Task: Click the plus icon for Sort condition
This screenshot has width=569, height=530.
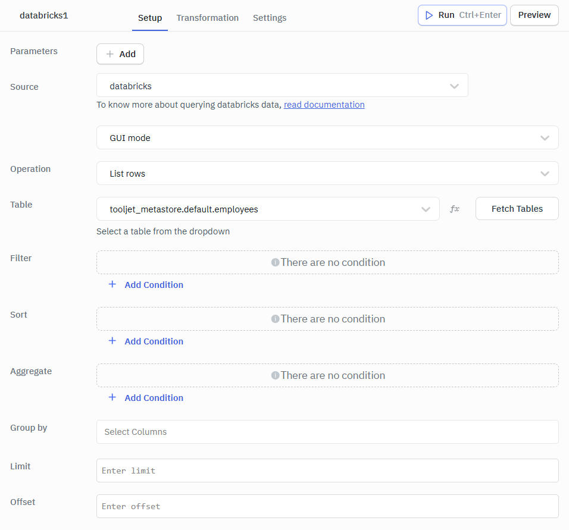Action: click(112, 341)
